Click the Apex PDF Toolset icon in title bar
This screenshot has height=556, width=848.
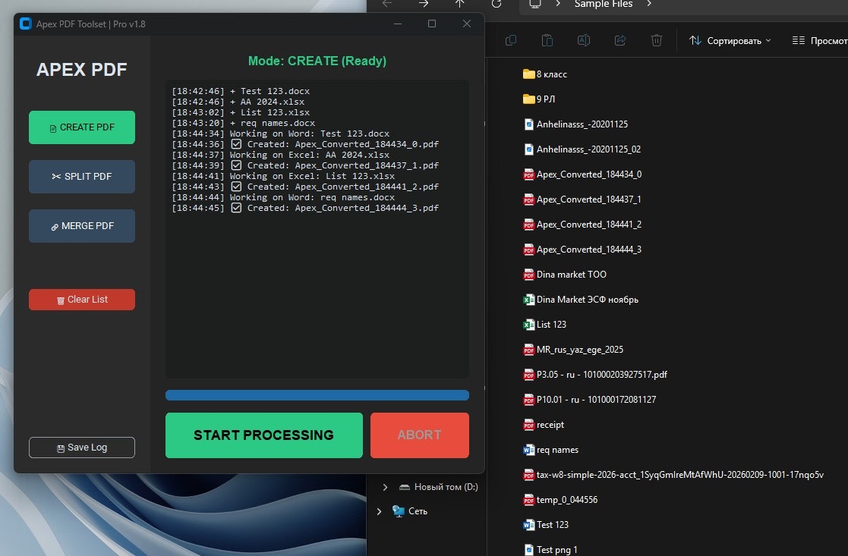click(x=25, y=24)
